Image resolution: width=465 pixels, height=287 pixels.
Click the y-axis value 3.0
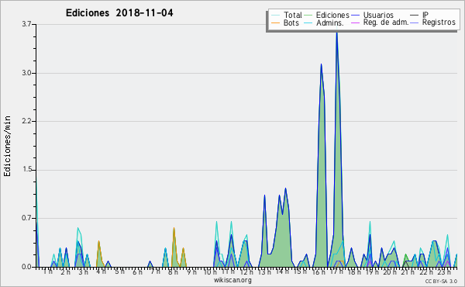tap(27, 73)
